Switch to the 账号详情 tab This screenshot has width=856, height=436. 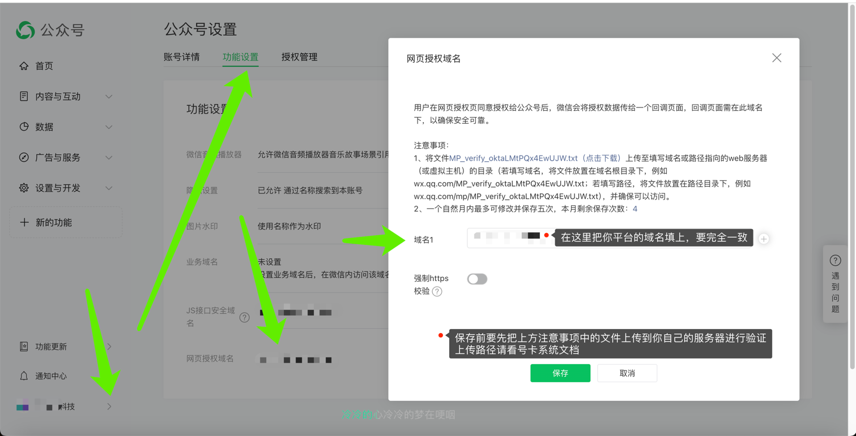181,57
